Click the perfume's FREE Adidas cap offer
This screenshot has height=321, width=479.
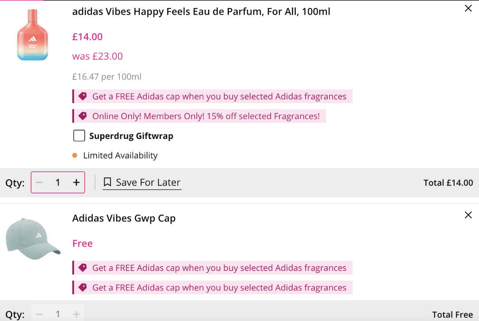(219, 97)
